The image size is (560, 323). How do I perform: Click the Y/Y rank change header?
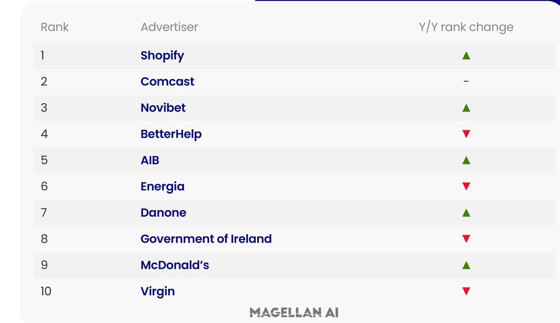click(x=466, y=27)
